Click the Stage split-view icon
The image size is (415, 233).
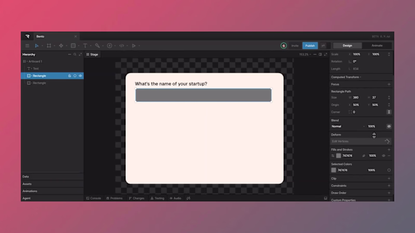pos(320,54)
